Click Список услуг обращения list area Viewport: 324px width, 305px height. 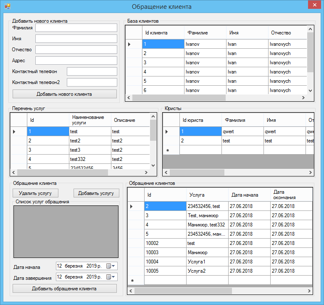(66, 231)
